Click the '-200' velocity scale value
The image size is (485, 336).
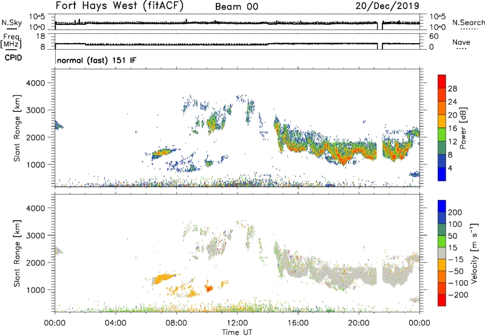tap(458, 295)
